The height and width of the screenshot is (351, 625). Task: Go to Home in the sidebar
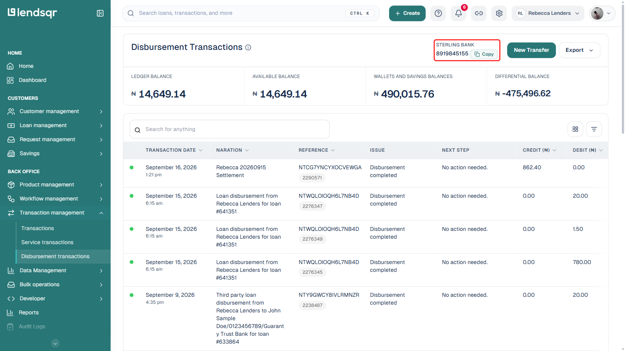(26, 66)
